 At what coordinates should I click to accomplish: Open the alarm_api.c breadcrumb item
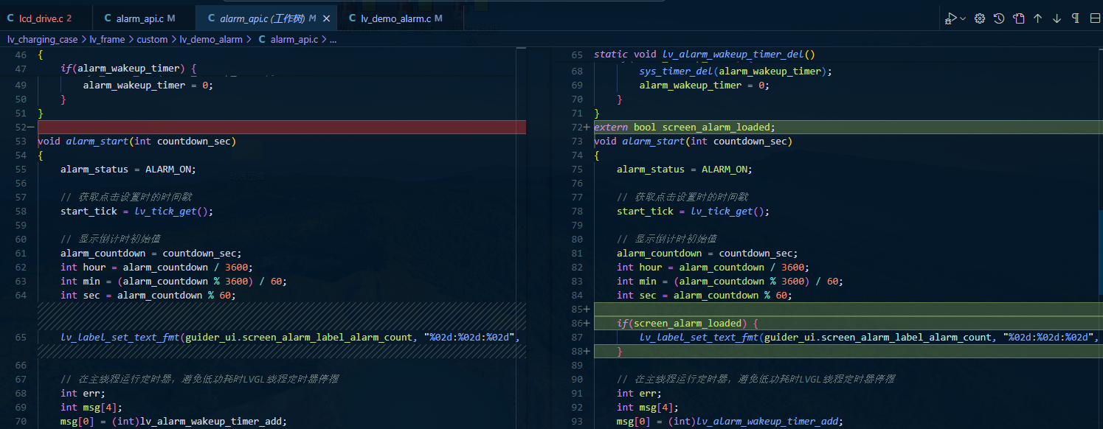(288, 40)
